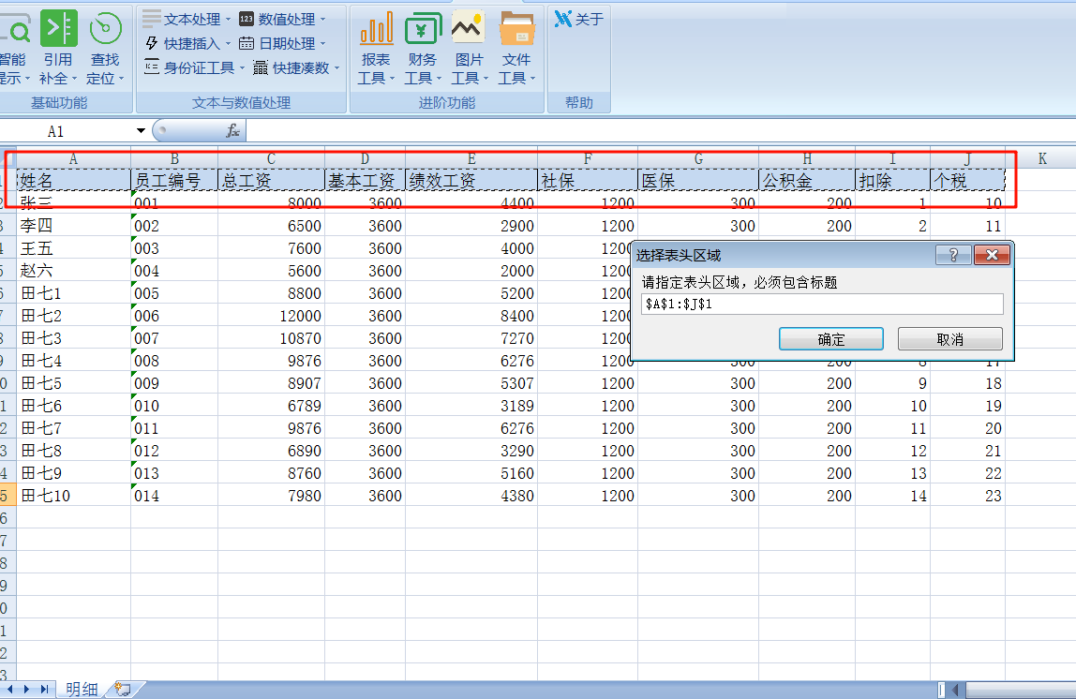Expand the 快捷凑数 dropdown arrow

point(336,67)
